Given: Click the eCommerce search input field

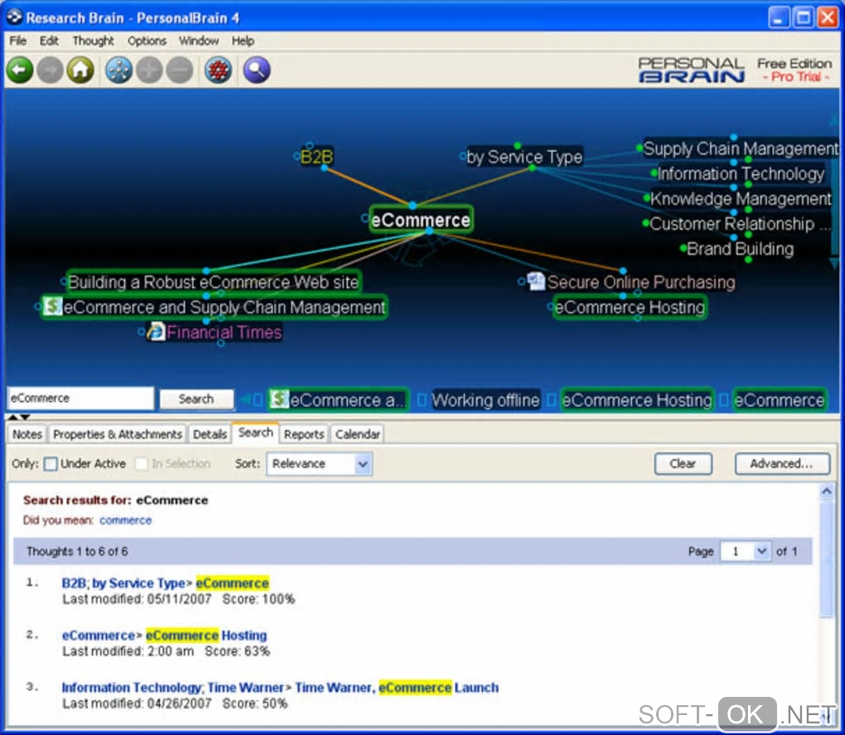Looking at the screenshot, I should click(x=80, y=399).
